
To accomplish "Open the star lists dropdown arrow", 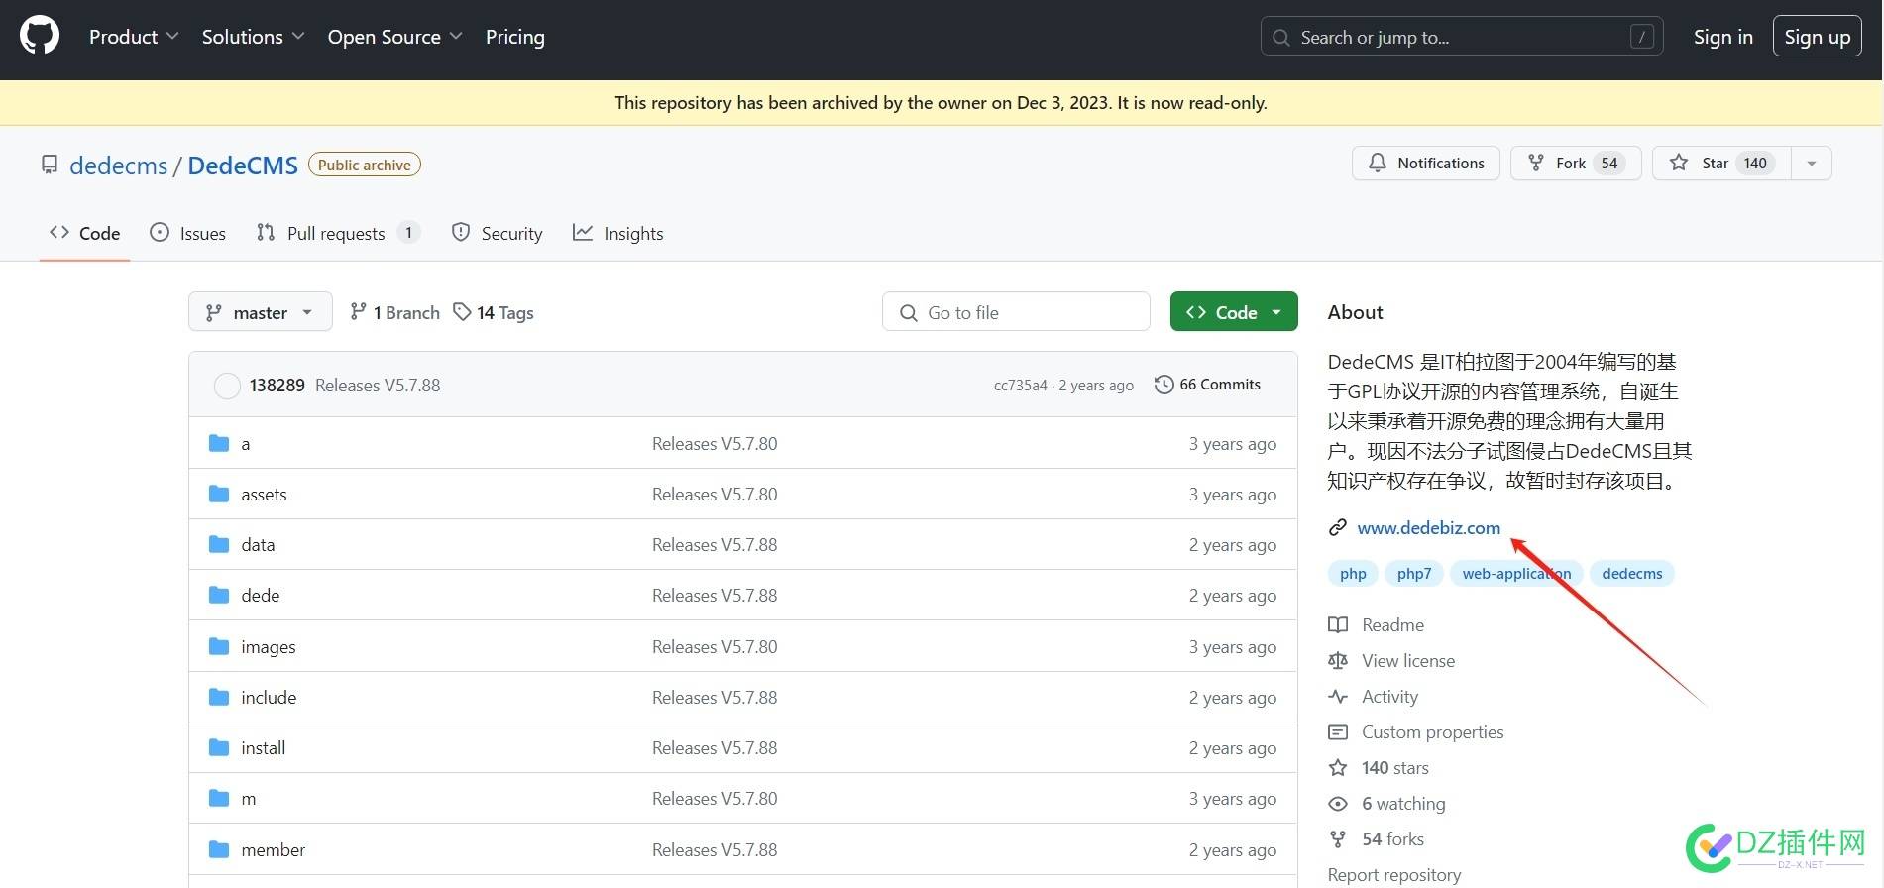I will coord(1811,164).
